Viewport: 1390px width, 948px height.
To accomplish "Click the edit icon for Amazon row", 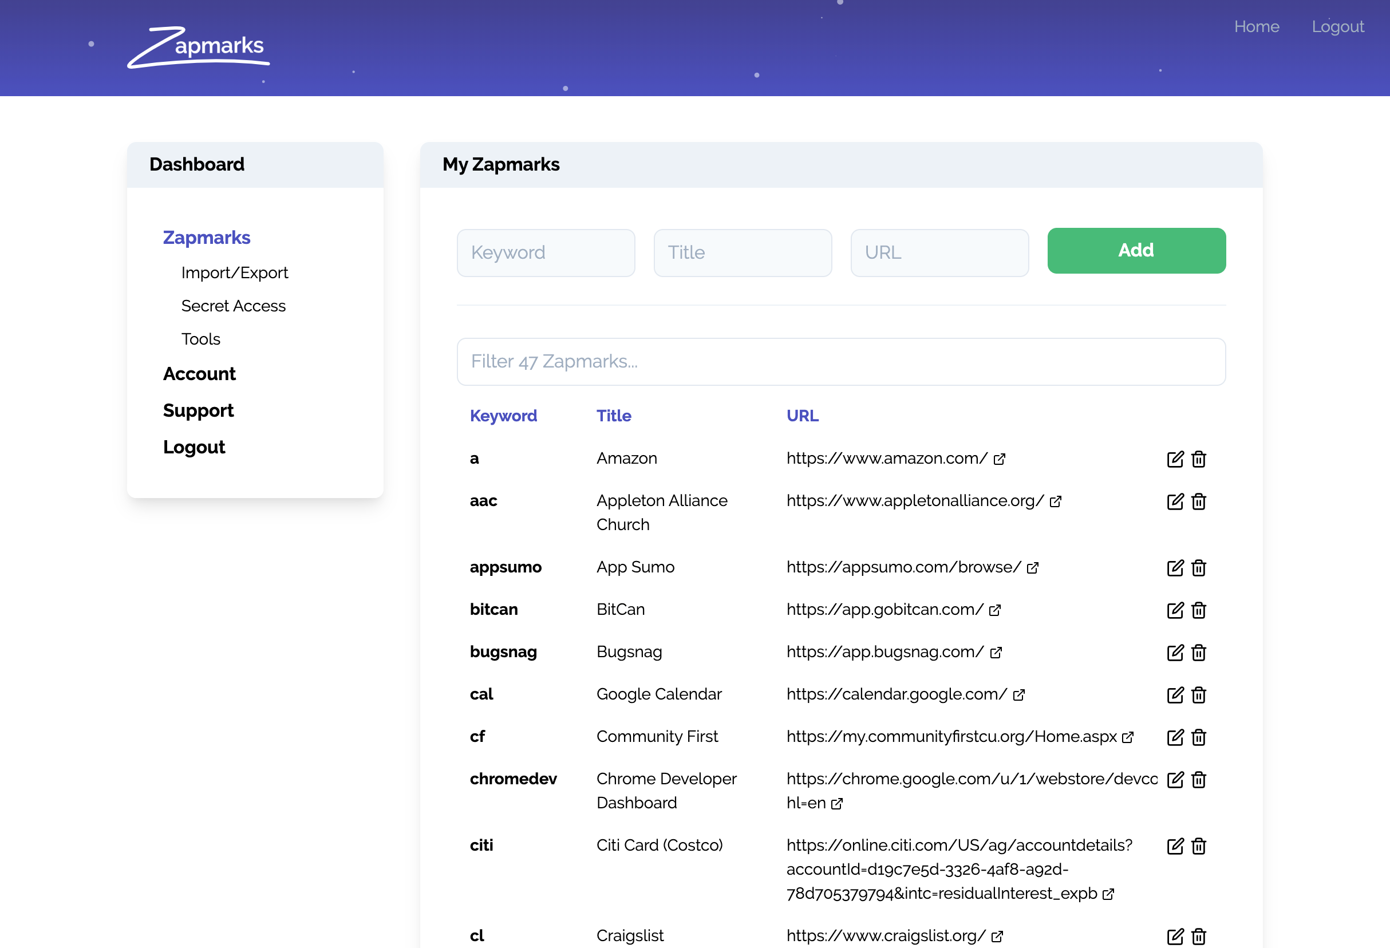I will 1175,459.
